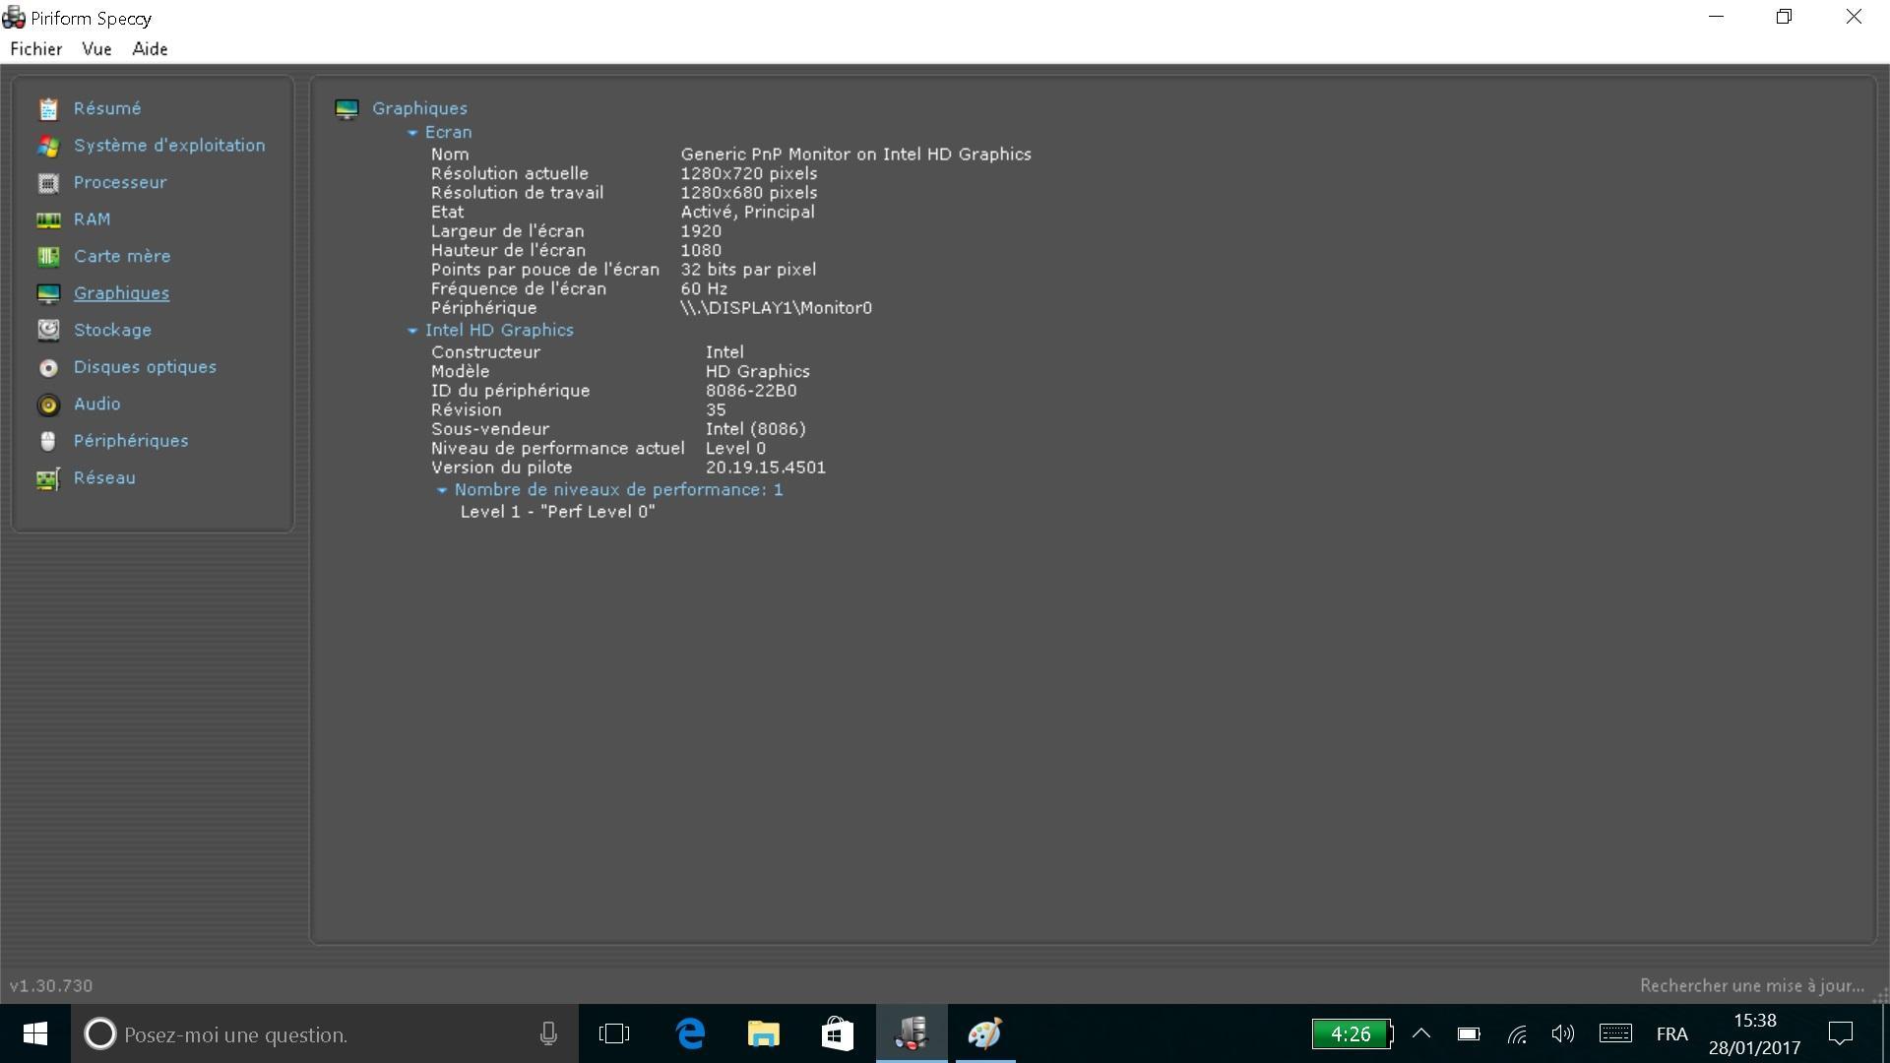The height and width of the screenshot is (1063, 1890).
Task: Click Rechercher une mise à jour link
Action: (1752, 985)
